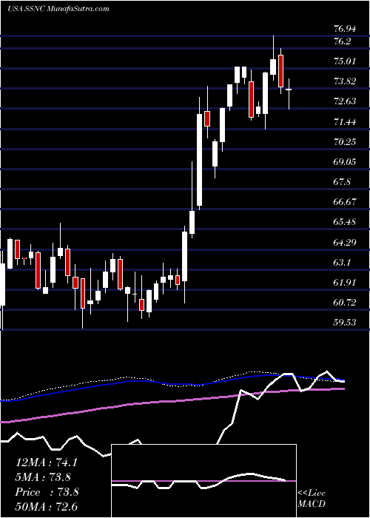370x518 pixels.
Task: Select the 63.1 price label
Action: (342, 262)
